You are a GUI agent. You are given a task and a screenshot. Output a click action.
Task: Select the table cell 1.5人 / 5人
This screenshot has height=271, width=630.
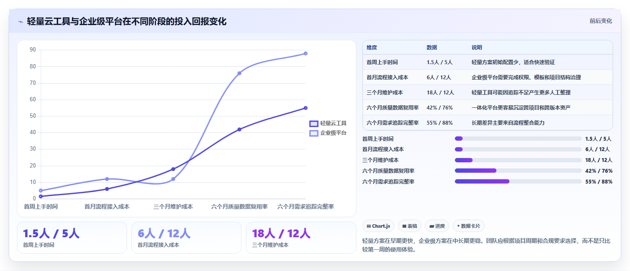click(x=440, y=62)
